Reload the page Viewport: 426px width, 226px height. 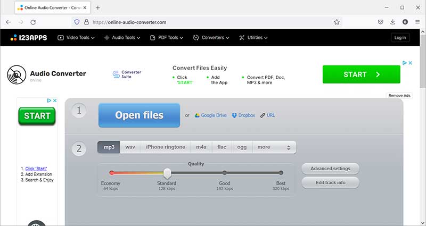(x=33, y=22)
